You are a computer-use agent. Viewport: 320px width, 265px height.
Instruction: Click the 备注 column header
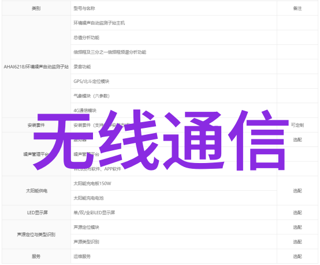pyautogui.click(x=297, y=8)
